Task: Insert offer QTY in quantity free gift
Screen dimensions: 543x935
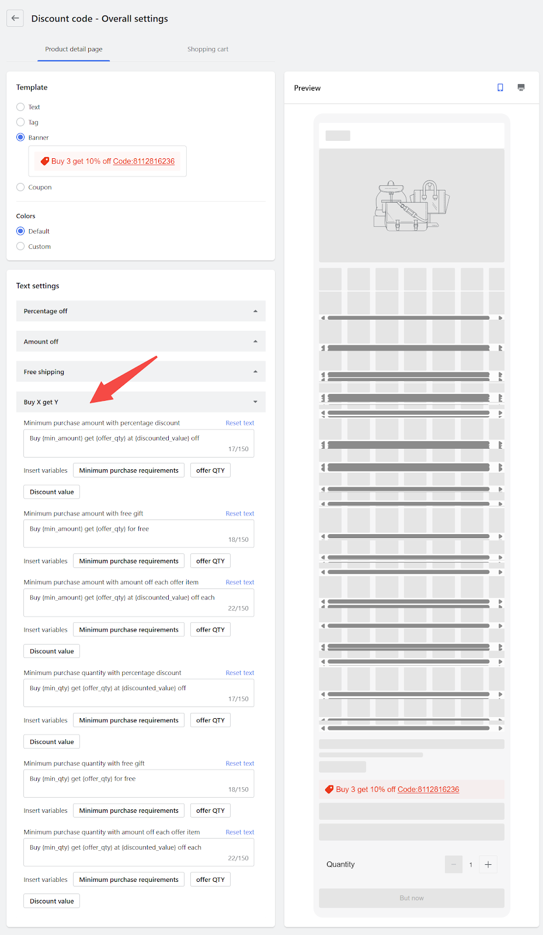Action: coord(210,811)
